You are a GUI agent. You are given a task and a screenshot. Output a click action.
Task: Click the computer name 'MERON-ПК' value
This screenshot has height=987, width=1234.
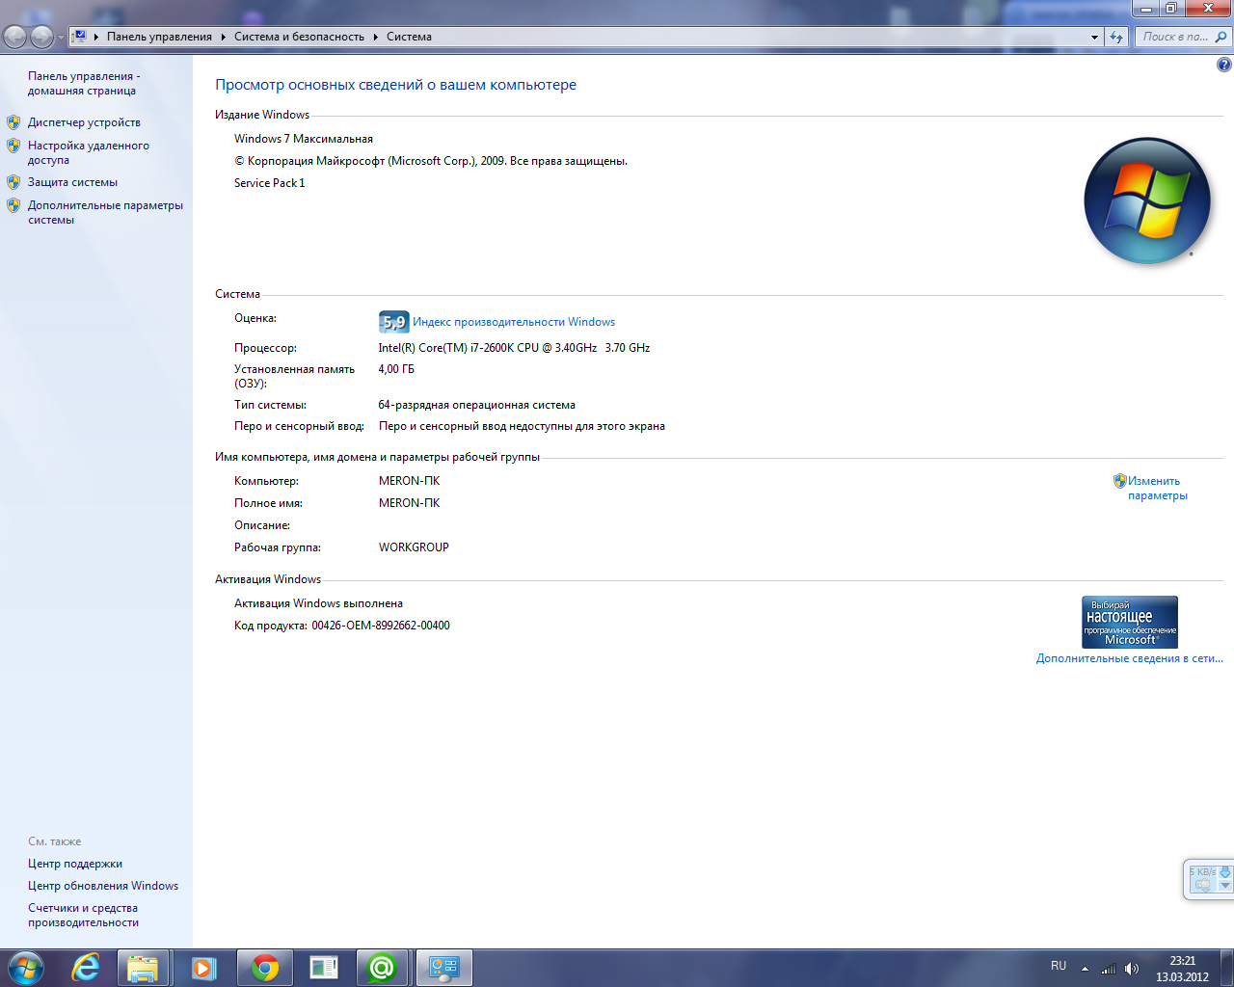tap(409, 481)
